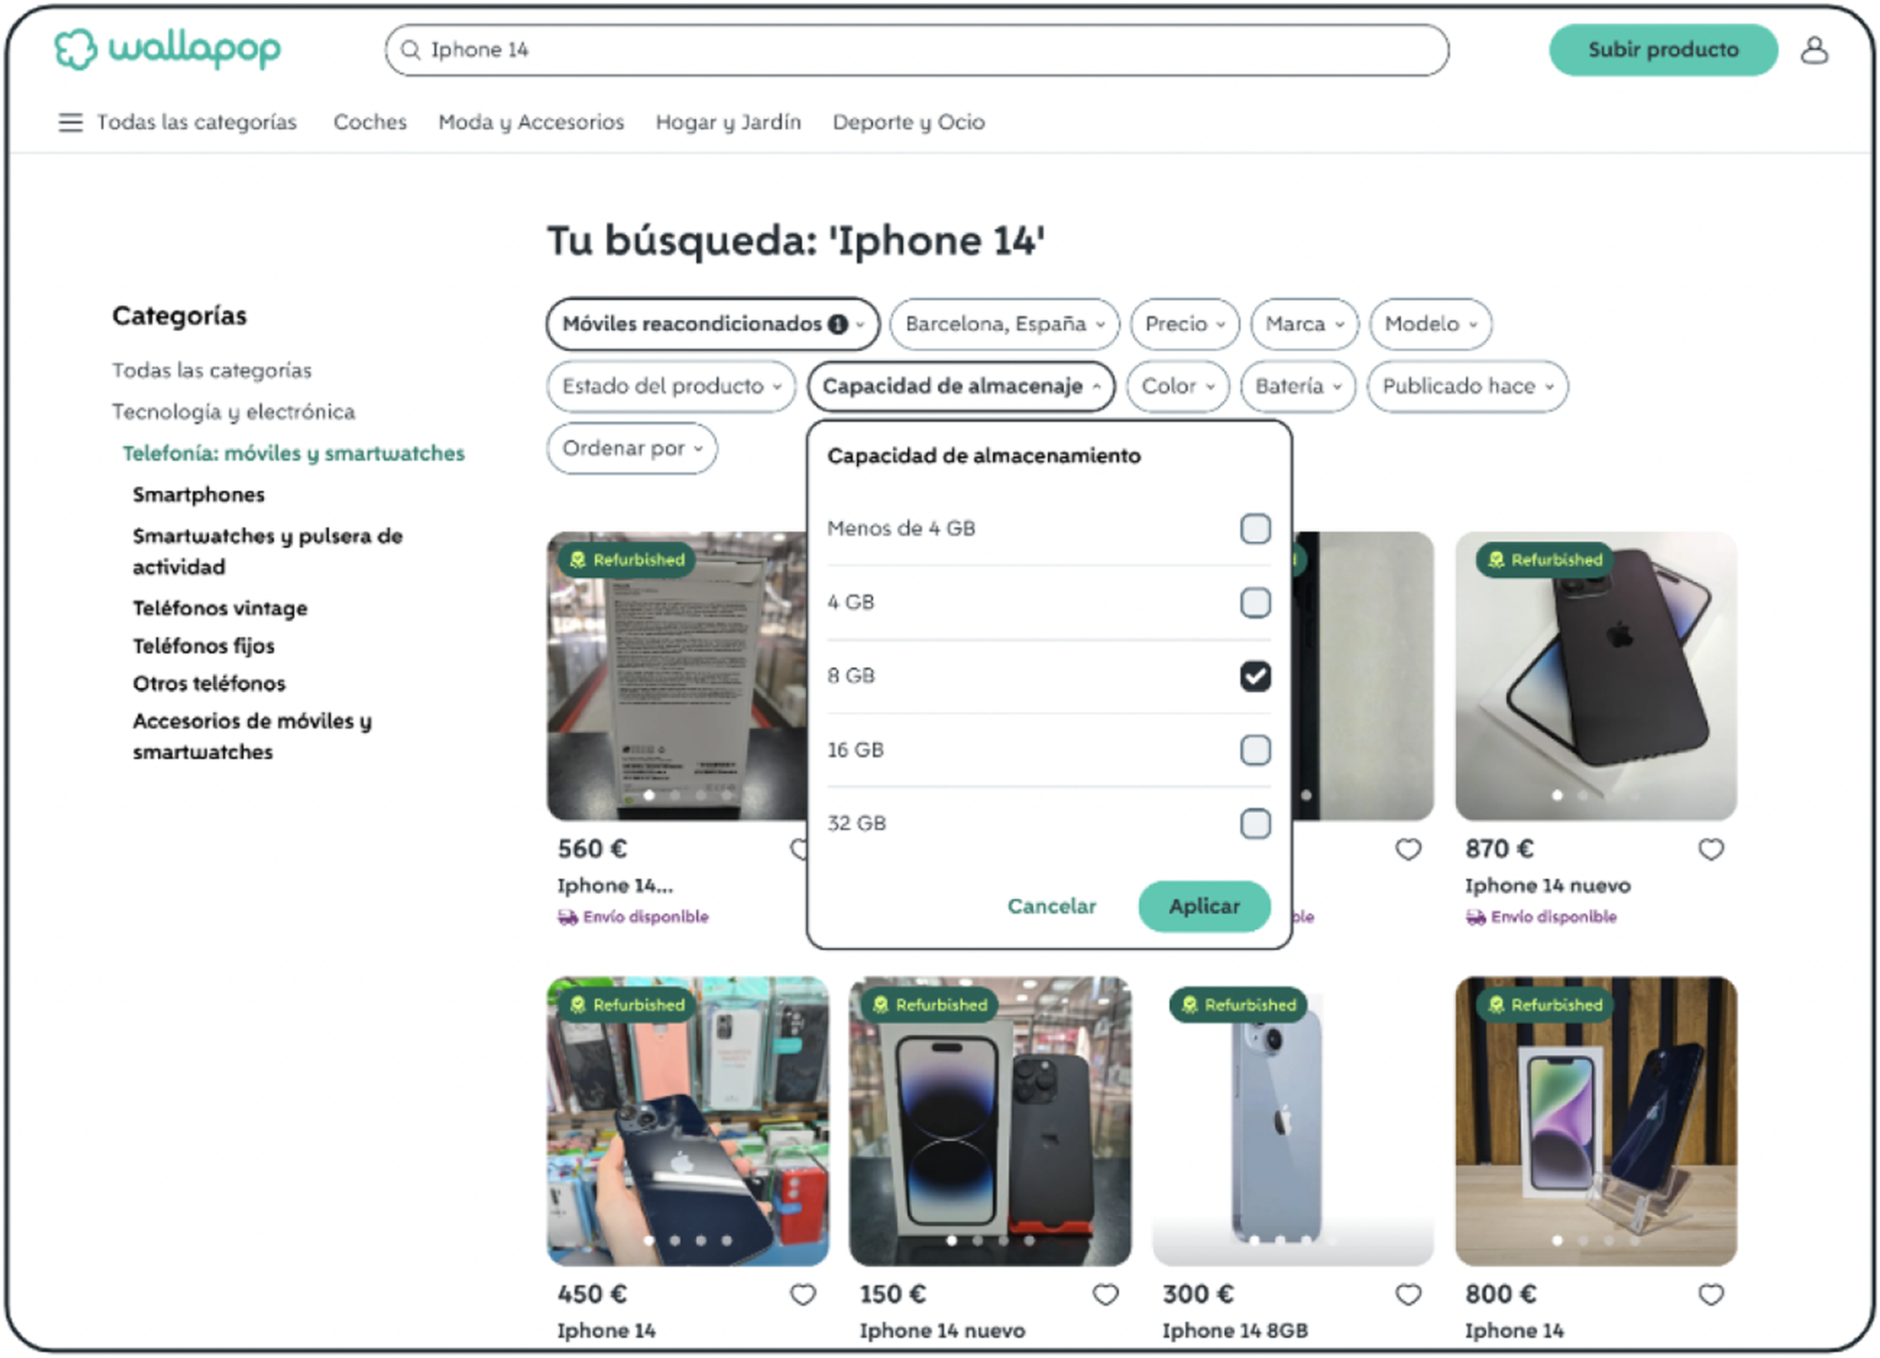Click the search magnifier icon
1880x1358 pixels.
point(411,50)
